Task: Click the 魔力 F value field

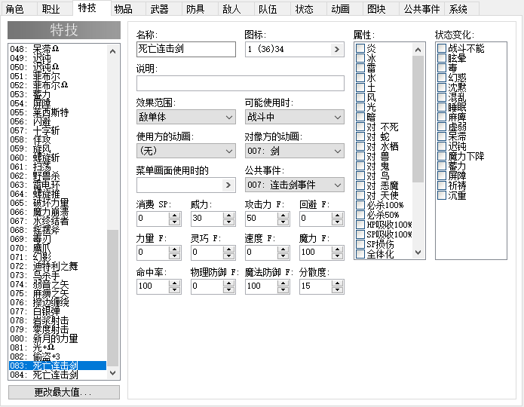Action: 315,252
